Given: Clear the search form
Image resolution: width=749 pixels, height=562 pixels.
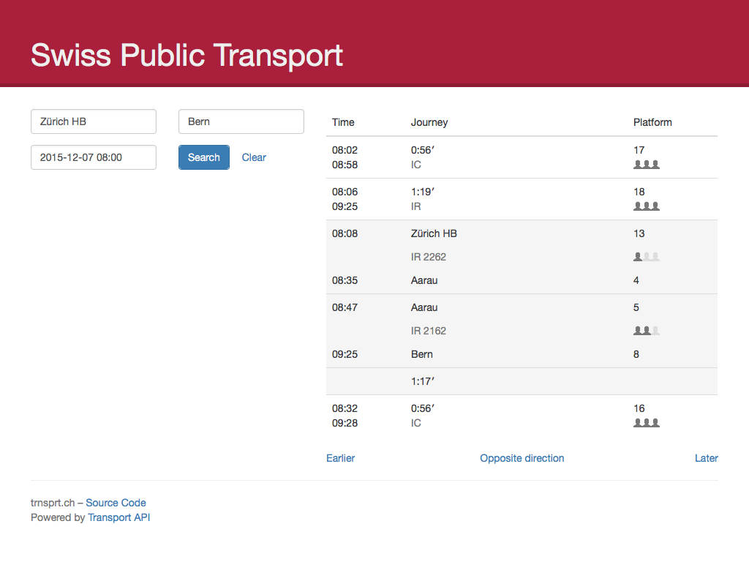Looking at the screenshot, I should [x=254, y=157].
